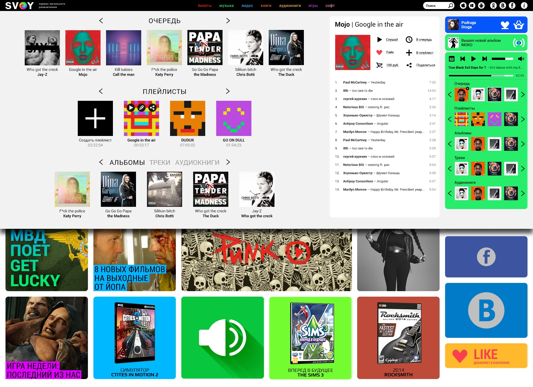Switch to the АУДИОКНИГИ tab
The width and height of the screenshot is (533, 387).
tap(197, 162)
